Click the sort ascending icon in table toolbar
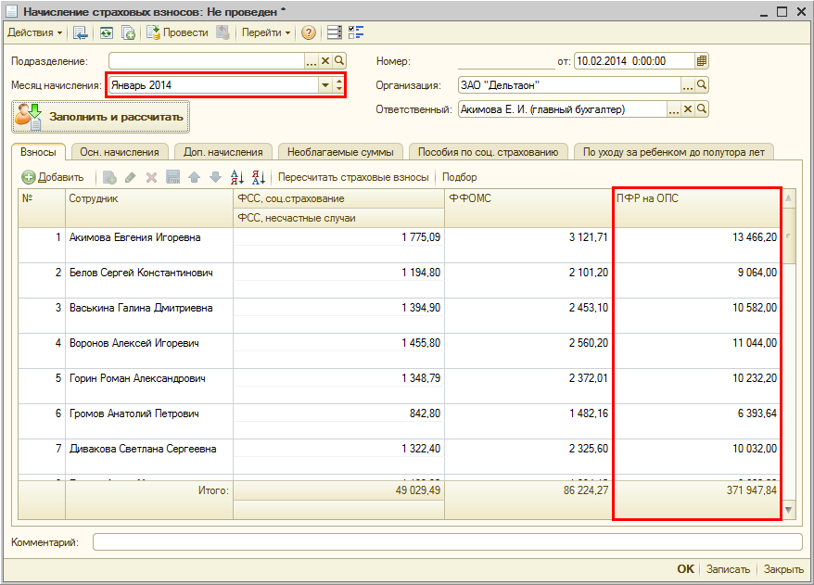The height and width of the screenshot is (585, 814). [x=236, y=177]
